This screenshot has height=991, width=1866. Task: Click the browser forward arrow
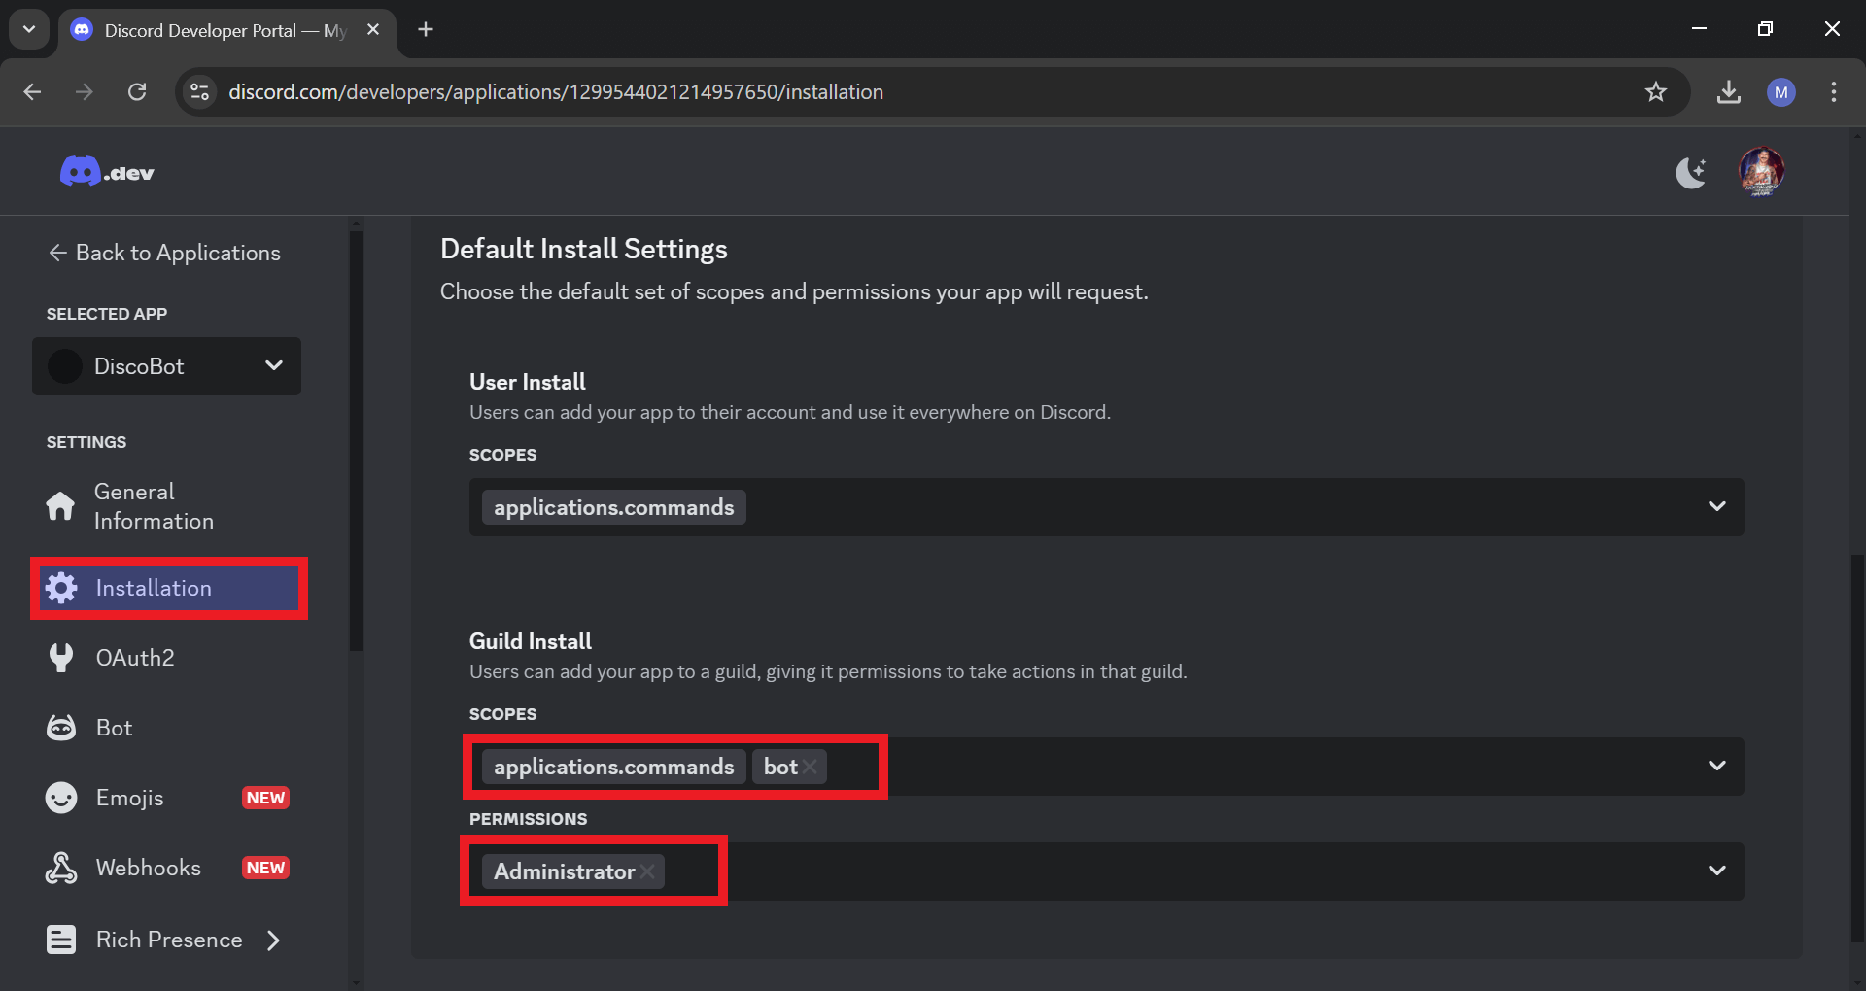(x=85, y=91)
